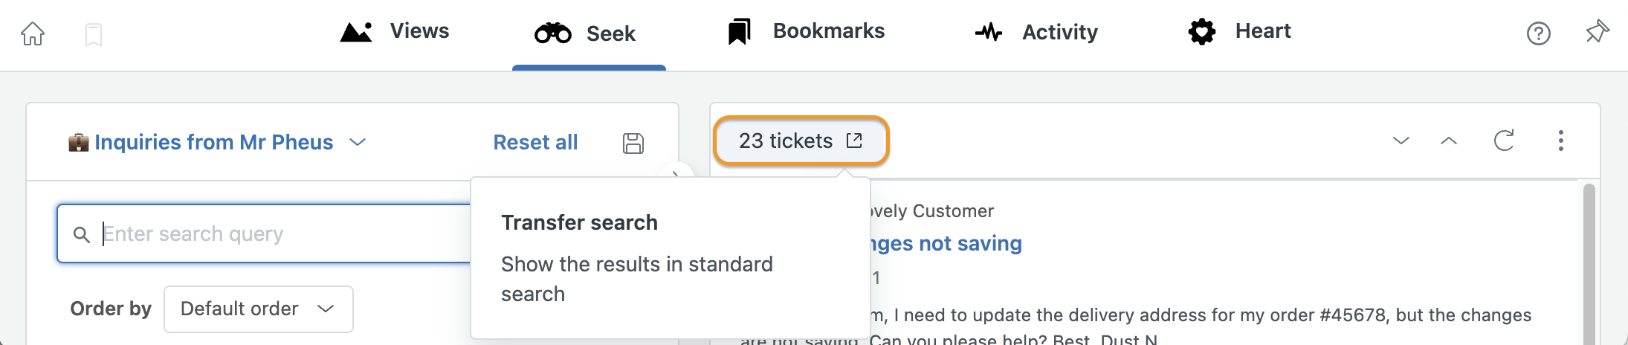Switch to the Views tab
1628x345 pixels.
(x=394, y=32)
